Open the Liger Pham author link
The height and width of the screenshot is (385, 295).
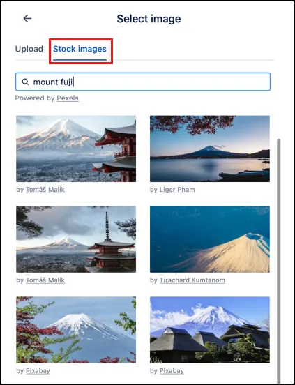177,190
